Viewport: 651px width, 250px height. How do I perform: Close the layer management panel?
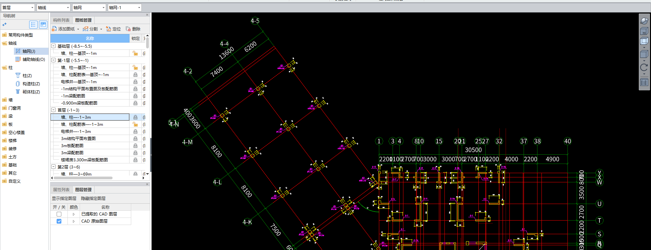pyautogui.click(x=147, y=184)
